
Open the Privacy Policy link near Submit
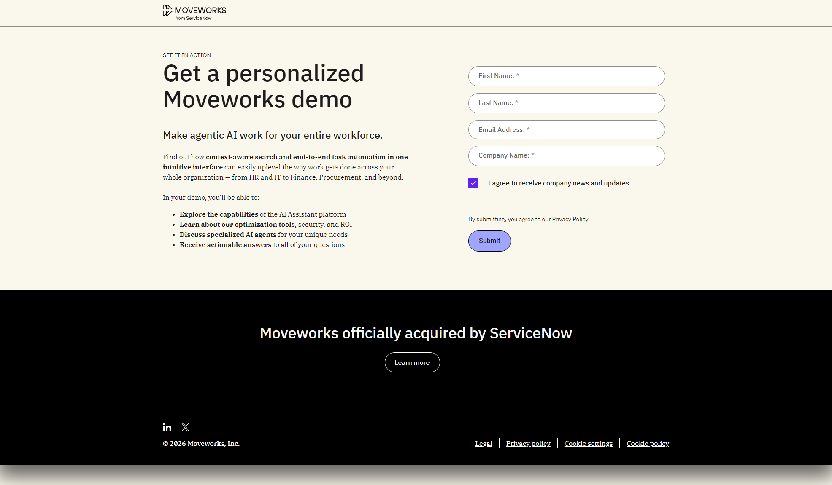[x=570, y=219]
